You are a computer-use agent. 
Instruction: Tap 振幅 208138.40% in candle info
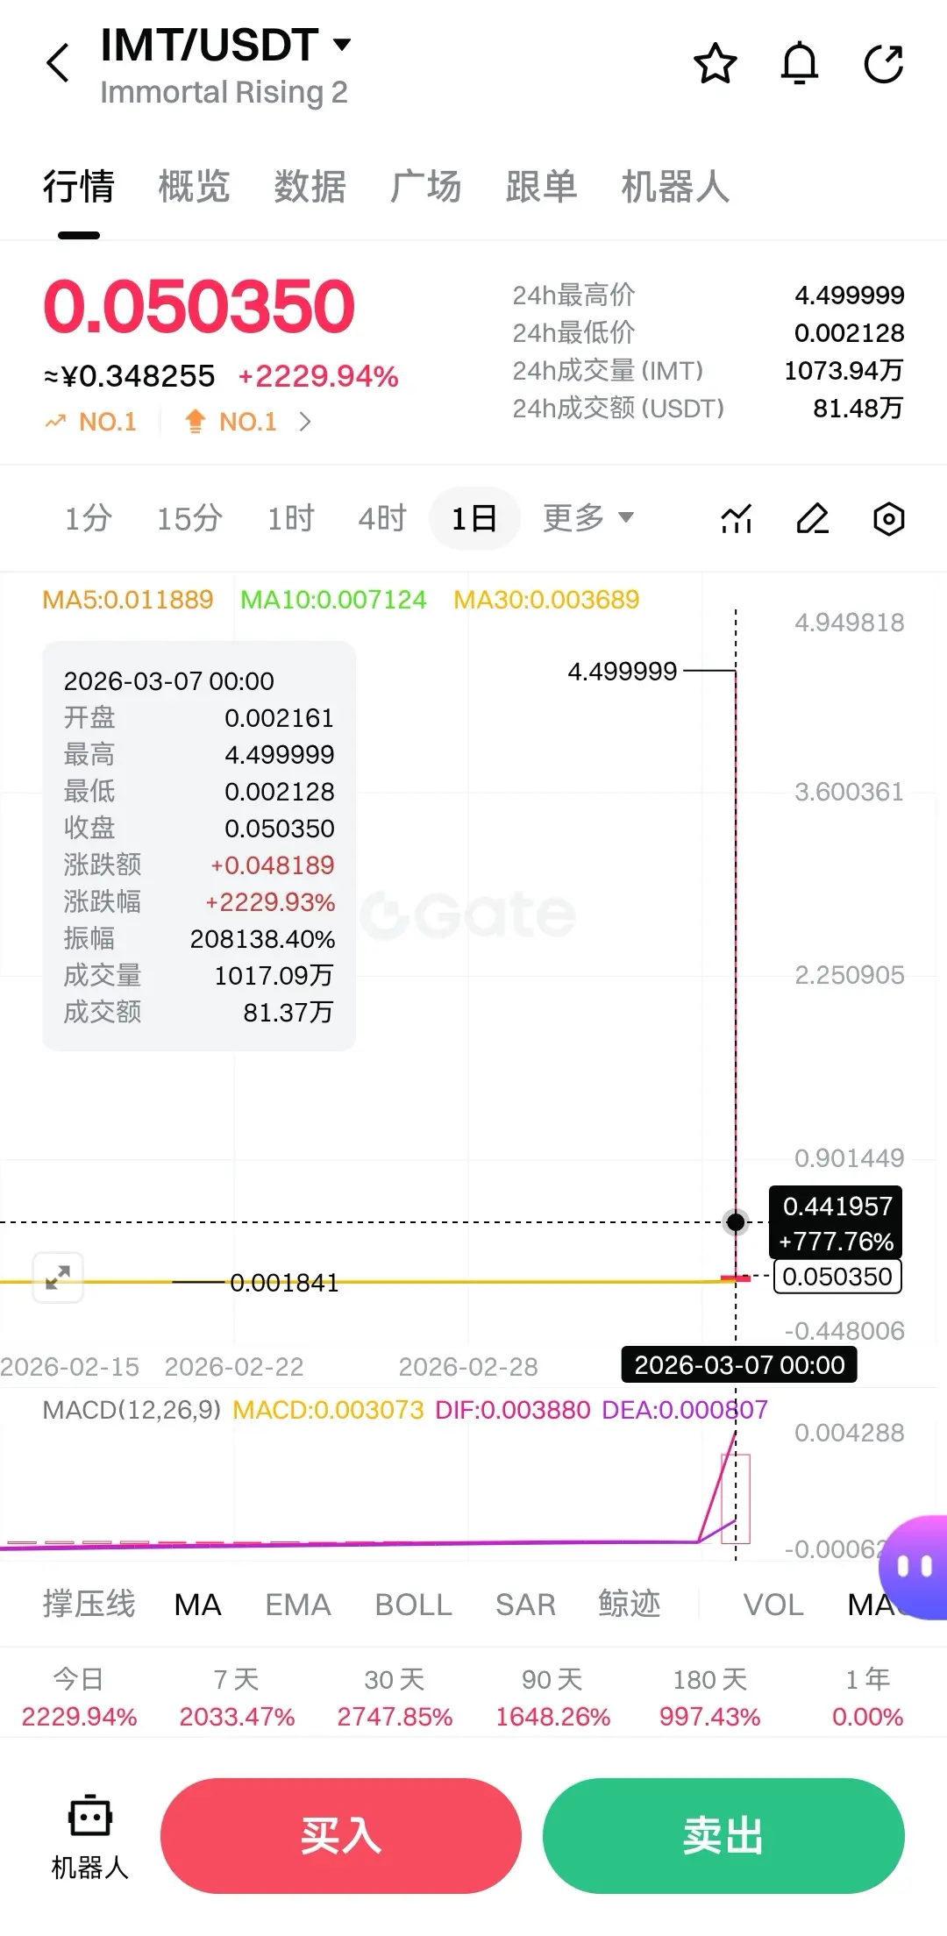tap(199, 939)
